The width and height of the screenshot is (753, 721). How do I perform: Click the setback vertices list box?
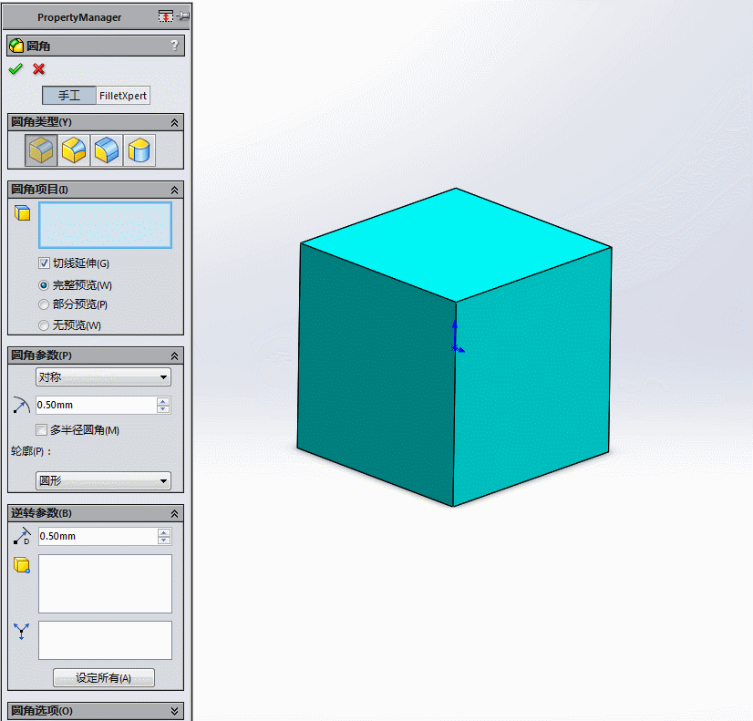click(105, 583)
